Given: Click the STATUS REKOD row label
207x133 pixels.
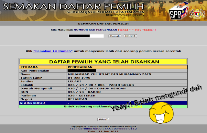Looking at the screenshot, I should [32, 103].
